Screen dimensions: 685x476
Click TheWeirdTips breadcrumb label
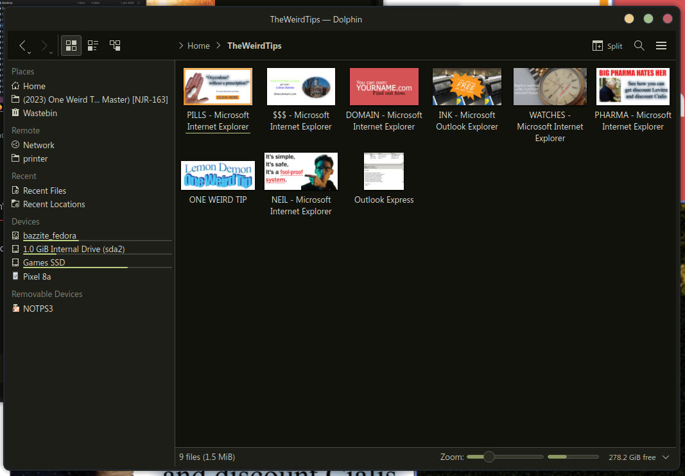[254, 46]
